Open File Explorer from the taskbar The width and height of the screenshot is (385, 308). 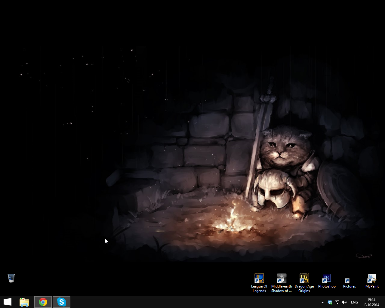point(24,302)
